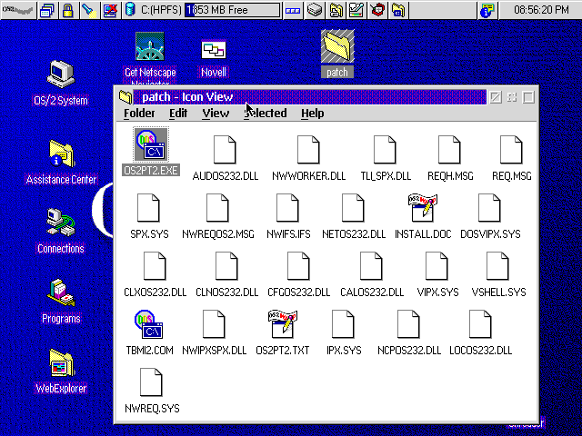Open the WarpCenter drive tray icon

coord(315,10)
